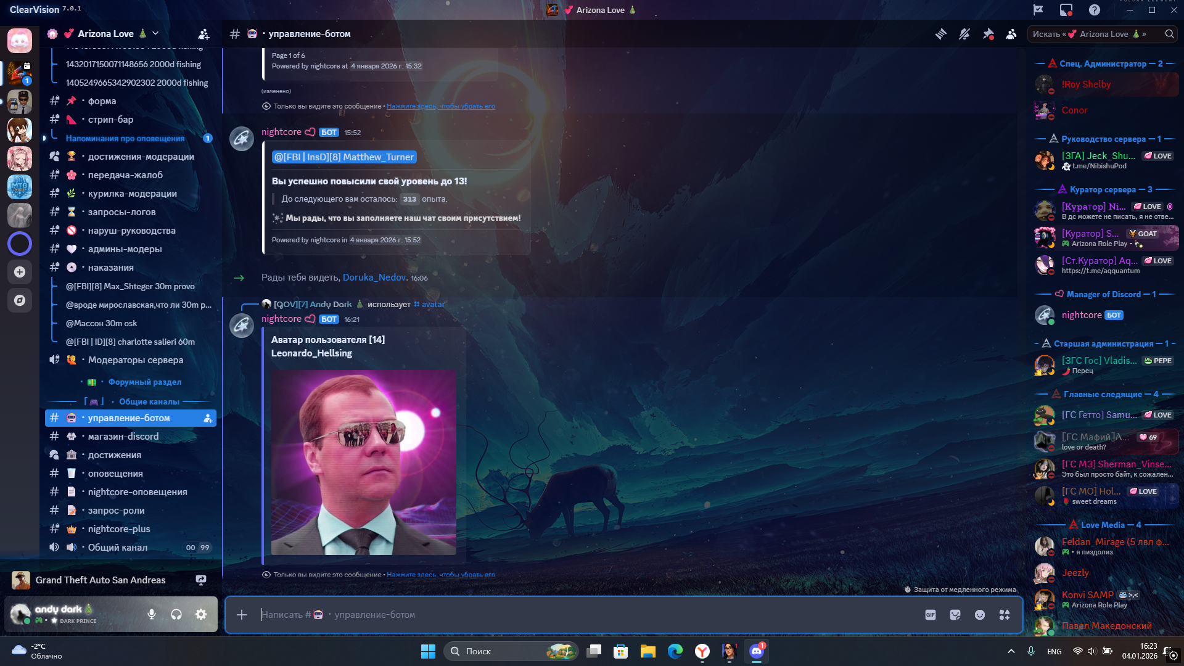This screenshot has width=1184, height=666.
Task: Click the Doruka_Nedov username link
Action: tap(374, 277)
